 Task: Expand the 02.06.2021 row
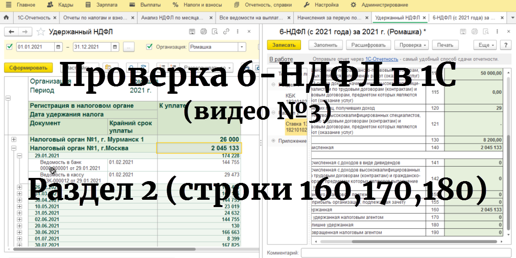(20, 219)
